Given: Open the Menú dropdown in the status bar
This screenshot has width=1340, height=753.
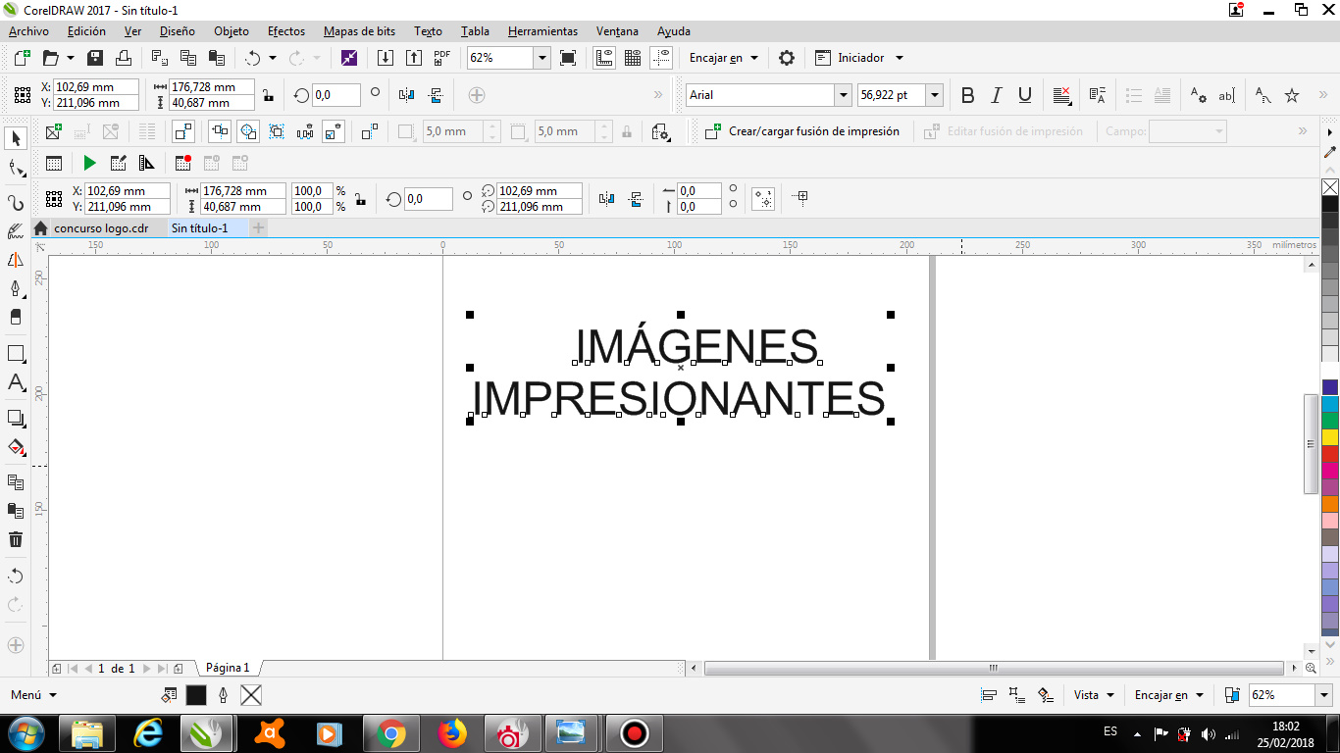Looking at the screenshot, I should click(33, 695).
